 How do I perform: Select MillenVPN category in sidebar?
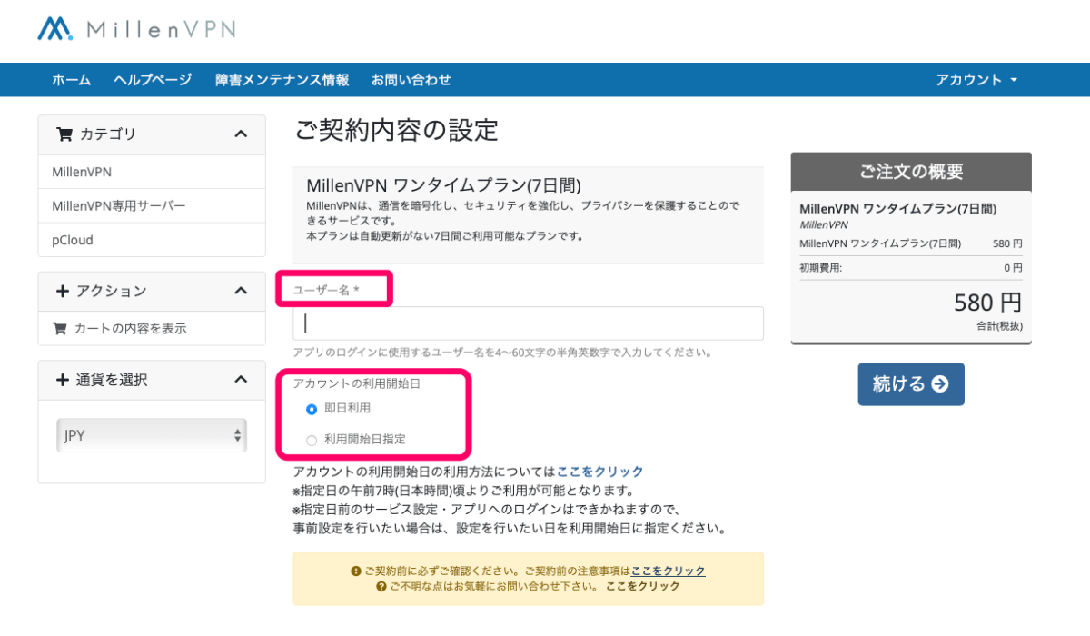point(152,172)
